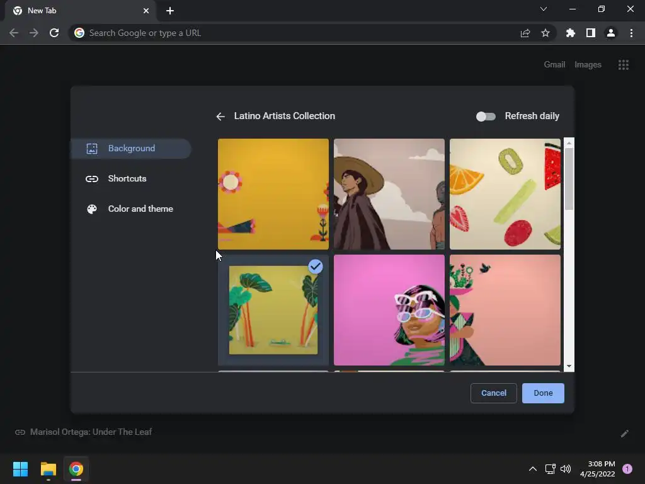Screen dimensions: 645x484
Task: Click the selected palm trees thumbnail
Action: [x=273, y=310]
